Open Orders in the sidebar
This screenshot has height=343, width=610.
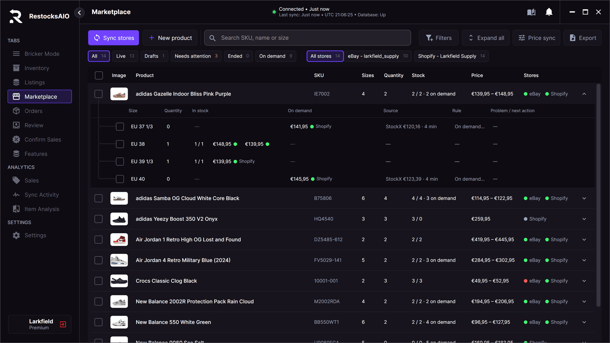(x=40, y=111)
